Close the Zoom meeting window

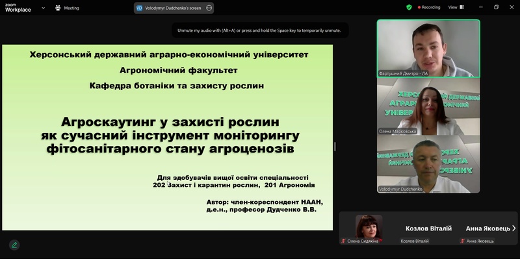[x=512, y=7]
